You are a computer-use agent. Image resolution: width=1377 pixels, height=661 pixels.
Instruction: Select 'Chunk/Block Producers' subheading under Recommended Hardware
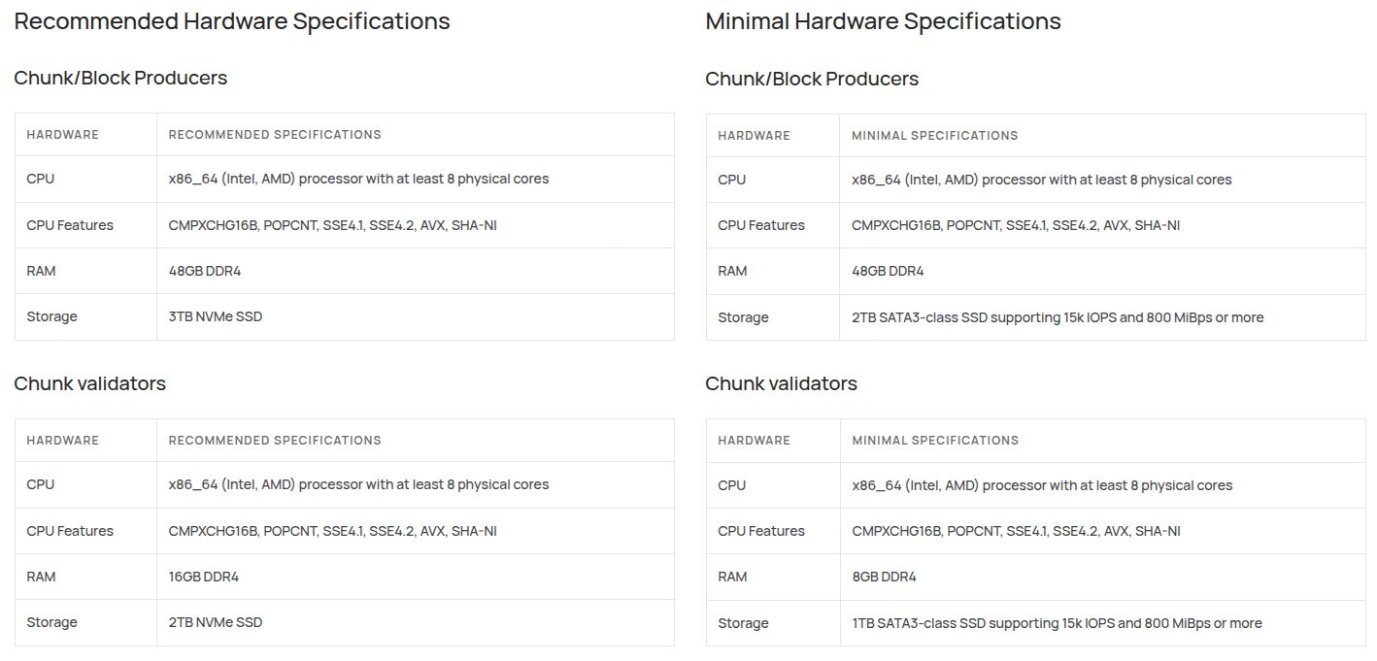(x=120, y=79)
